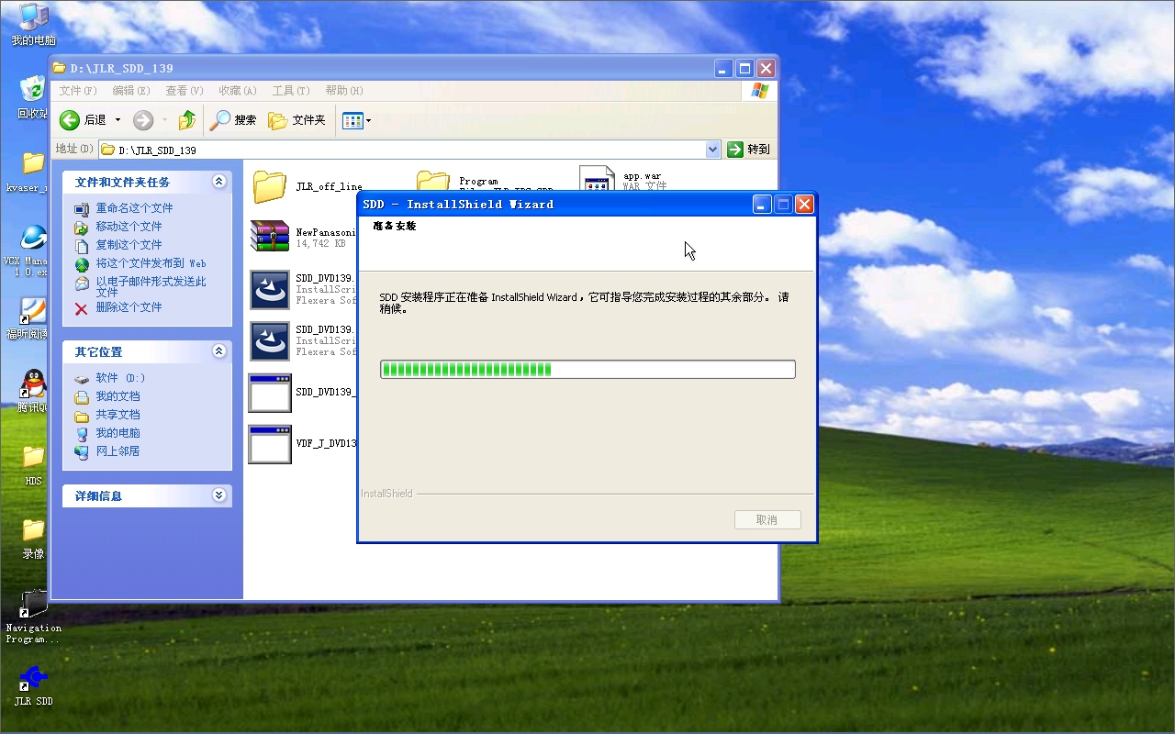The width and height of the screenshot is (1175, 734).
Task: Click the 转到 Go button
Action: pos(749,150)
